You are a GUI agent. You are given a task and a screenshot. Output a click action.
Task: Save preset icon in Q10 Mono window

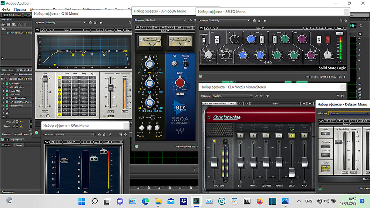[x=90, y=23]
